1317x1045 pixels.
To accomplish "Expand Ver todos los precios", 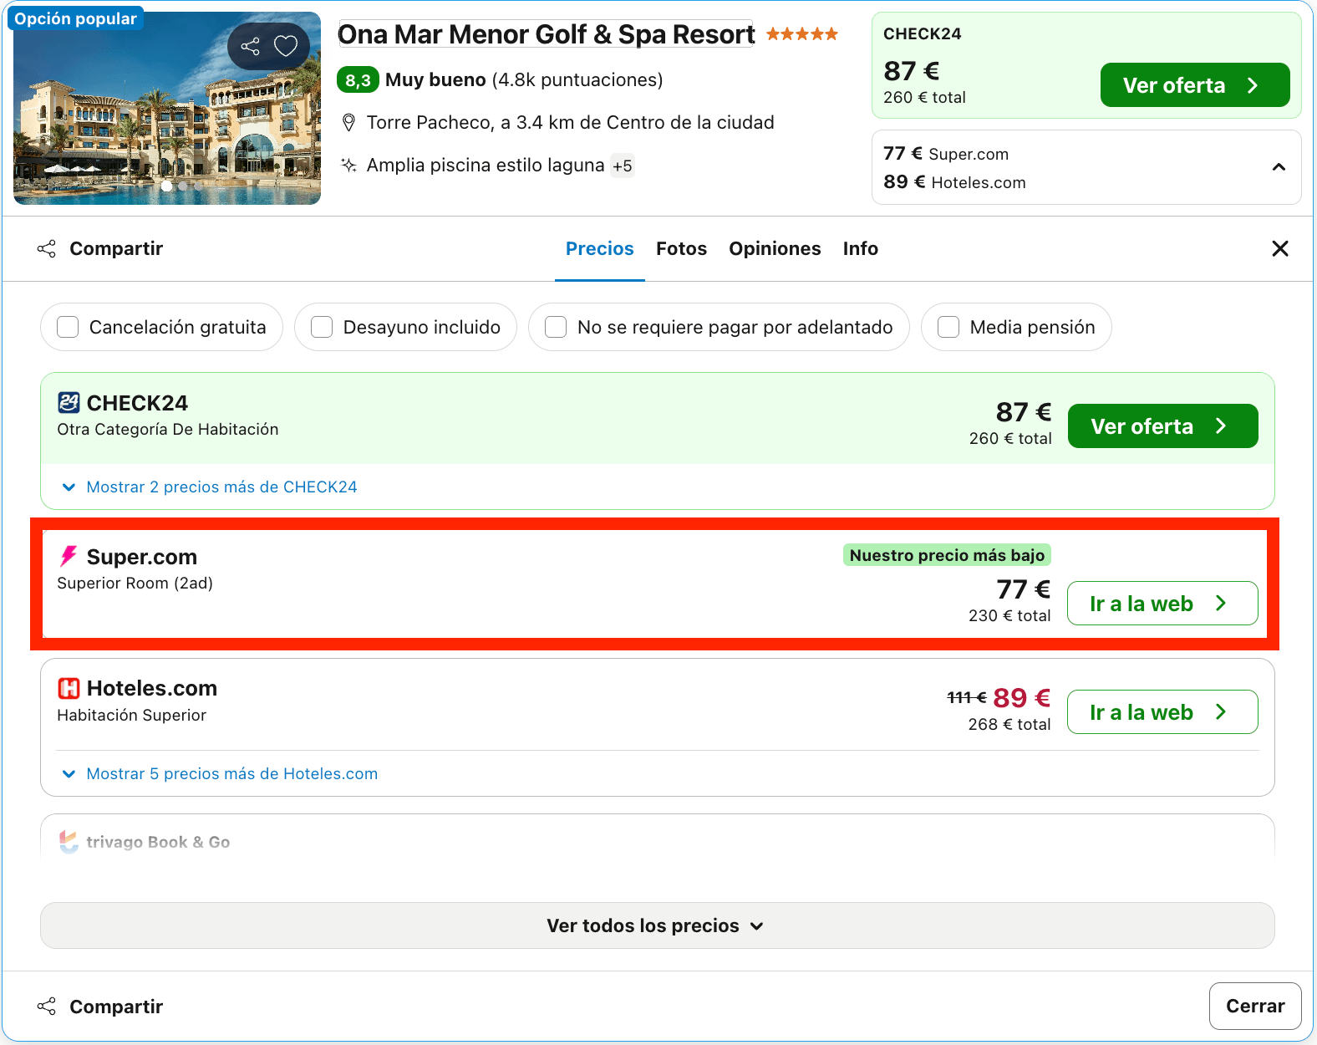I will pyautogui.click(x=658, y=925).
